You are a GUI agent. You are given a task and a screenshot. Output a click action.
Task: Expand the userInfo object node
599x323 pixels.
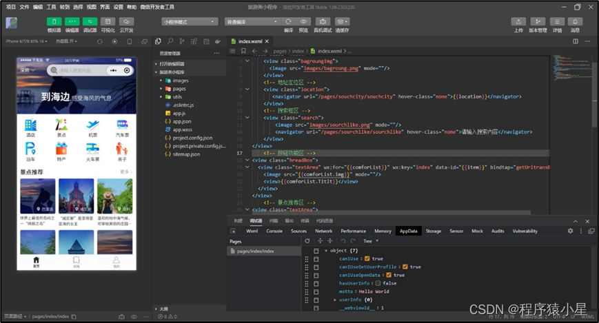click(x=335, y=300)
